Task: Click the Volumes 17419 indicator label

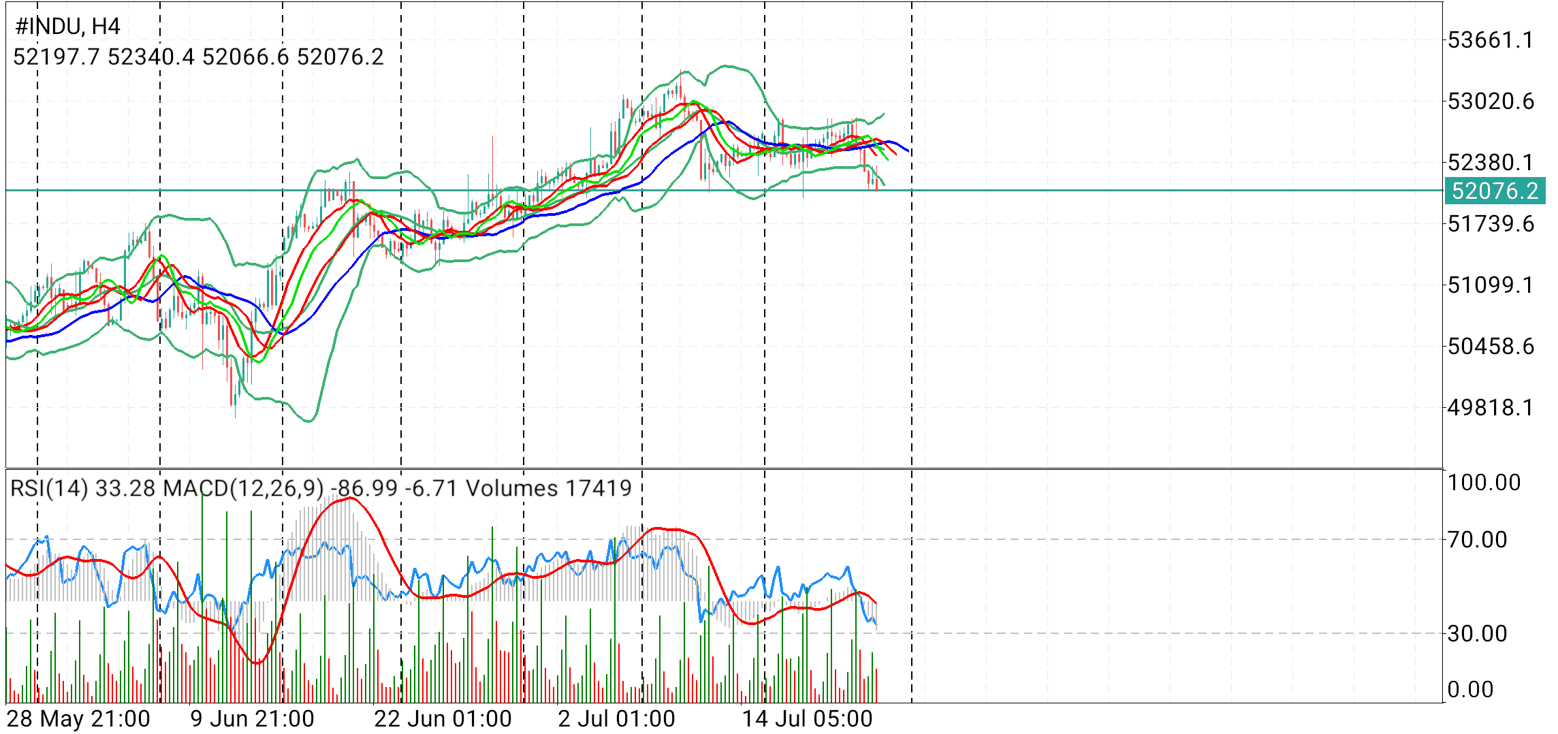Action: (x=548, y=488)
